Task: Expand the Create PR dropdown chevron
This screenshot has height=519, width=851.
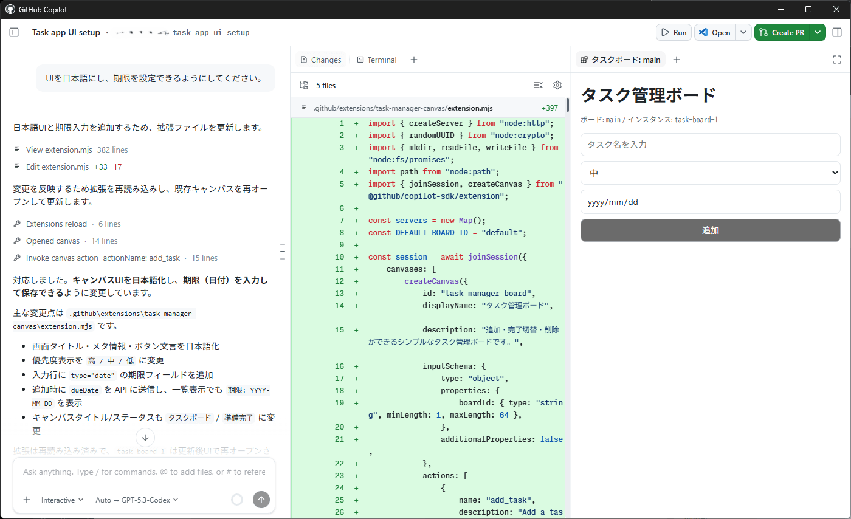Action: 818,32
